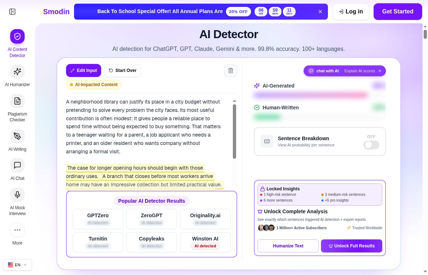This screenshot has width=428, height=275.
Task: Open the AI Mock Interview tool
Action: 17,202
